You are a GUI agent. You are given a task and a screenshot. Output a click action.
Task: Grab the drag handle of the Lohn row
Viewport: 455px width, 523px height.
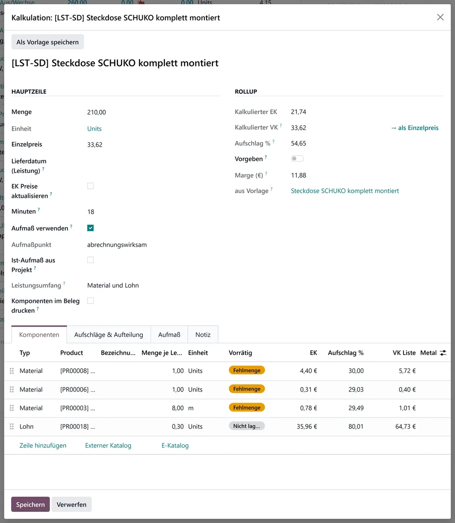tap(12, 427)
